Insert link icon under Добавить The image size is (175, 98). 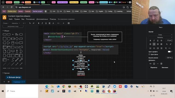coord(150,64)
